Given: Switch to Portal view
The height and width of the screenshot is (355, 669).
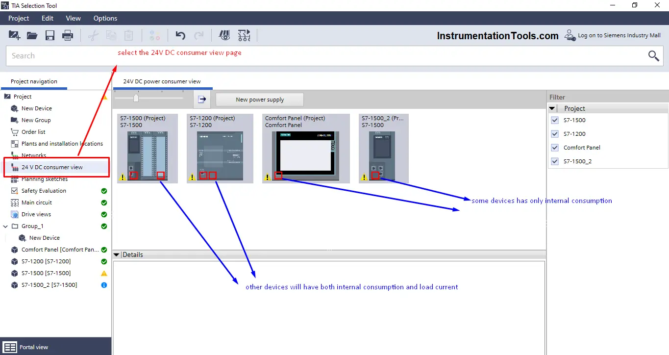Looking at the screenshot, I should click(x=34, y=347).
